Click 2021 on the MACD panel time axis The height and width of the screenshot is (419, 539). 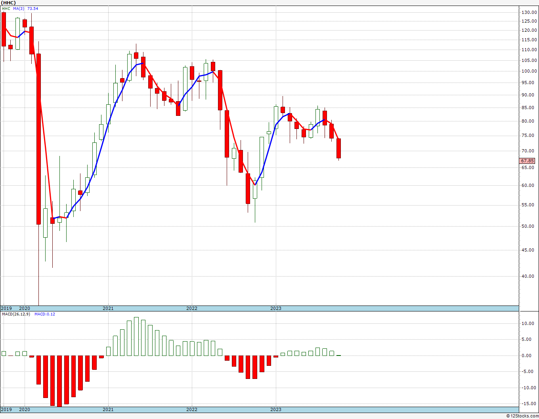click(x=108, y=409)
